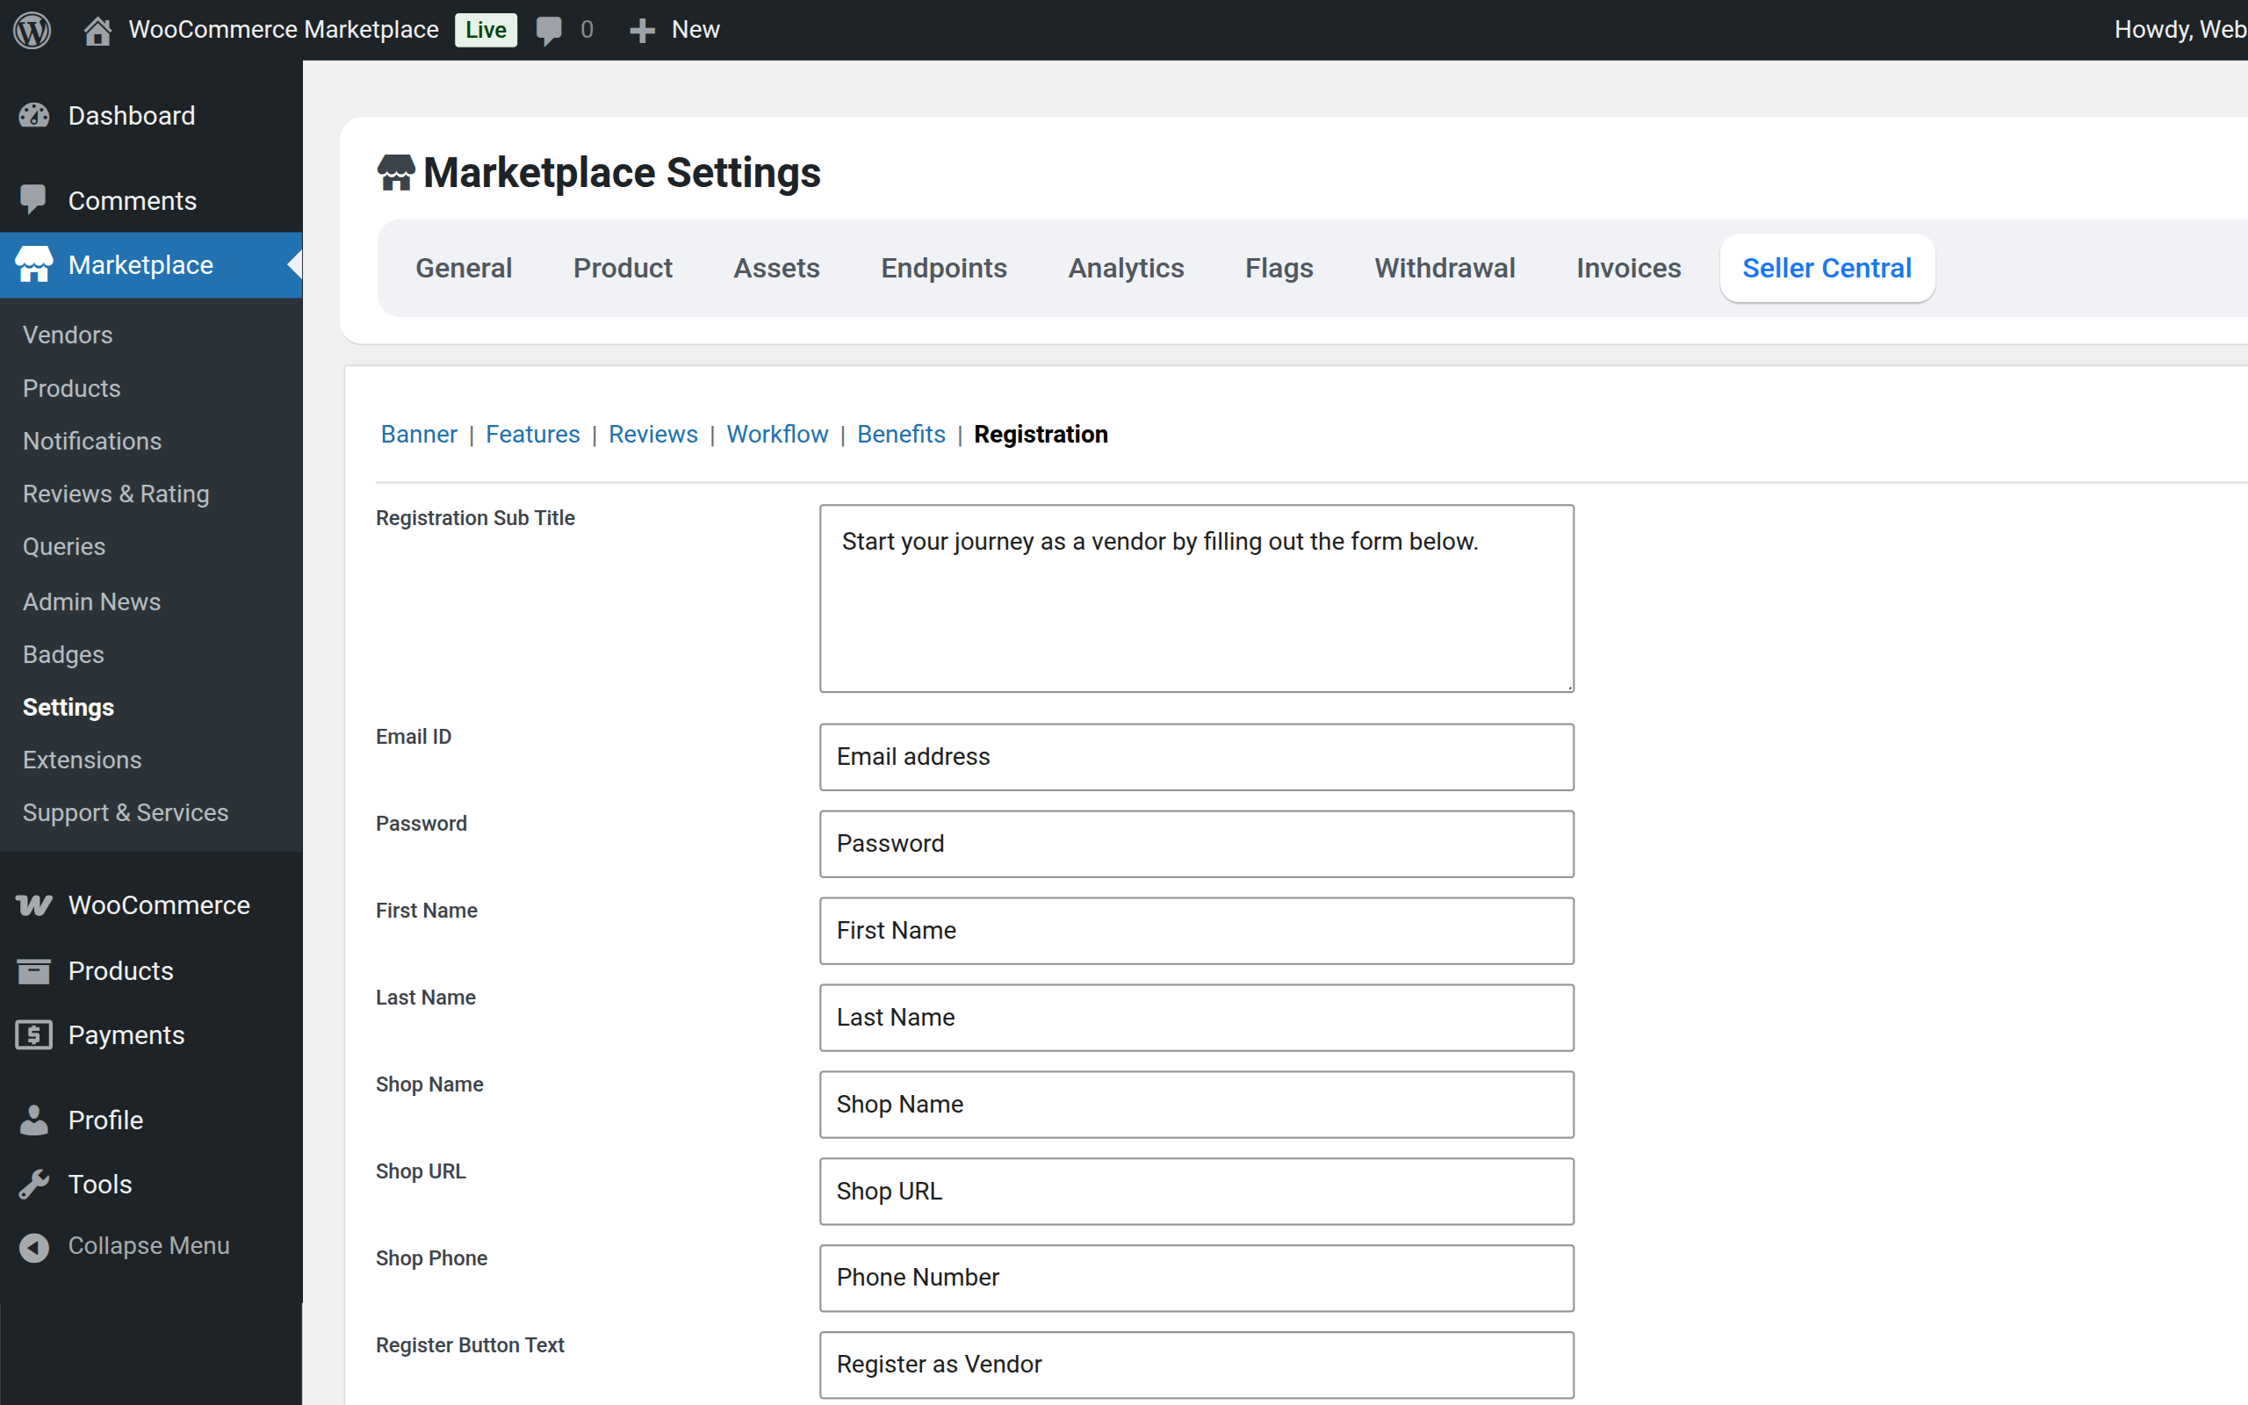The height and width of the screenshot is (1405, 2248).
Task: Click the WooCommerce sidebar icon
Action: [x=34, y=905]
